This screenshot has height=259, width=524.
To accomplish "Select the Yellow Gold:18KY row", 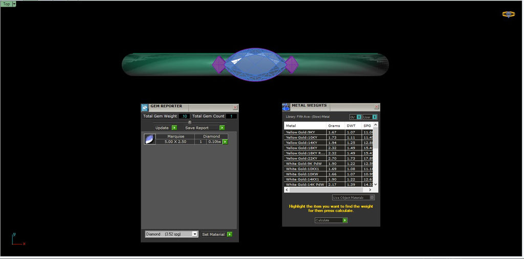I will pyautogui.click(x=305, y=148).
